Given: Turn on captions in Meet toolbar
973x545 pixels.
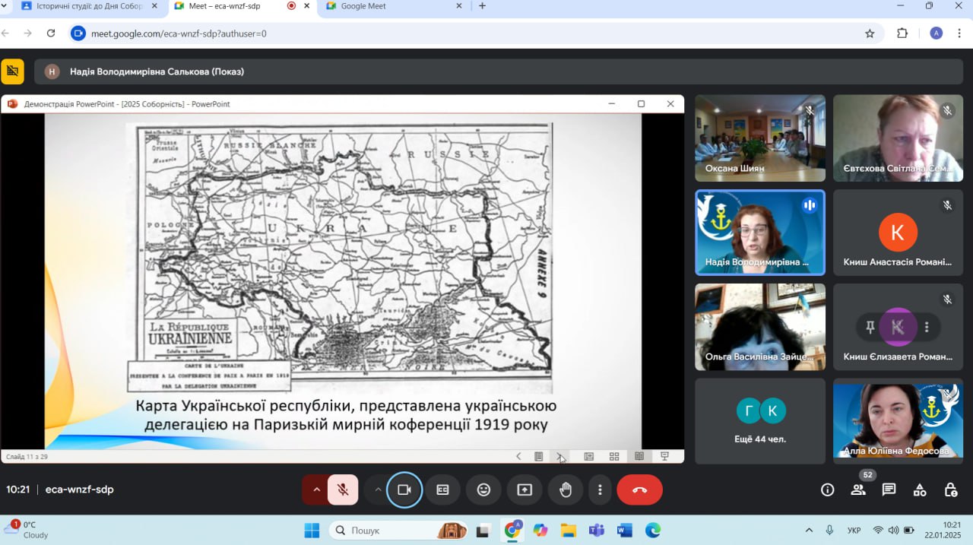Looking at the screenshot, I should click(442, 490).
